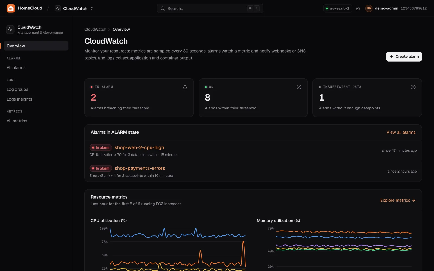The image size is (434, 271).
Task: Click the checkmark circle icon on OK card
Action: [x=299, y=87]
